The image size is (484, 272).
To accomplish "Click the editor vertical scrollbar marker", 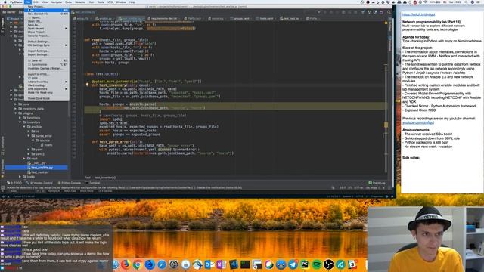I will pos(386,125).
